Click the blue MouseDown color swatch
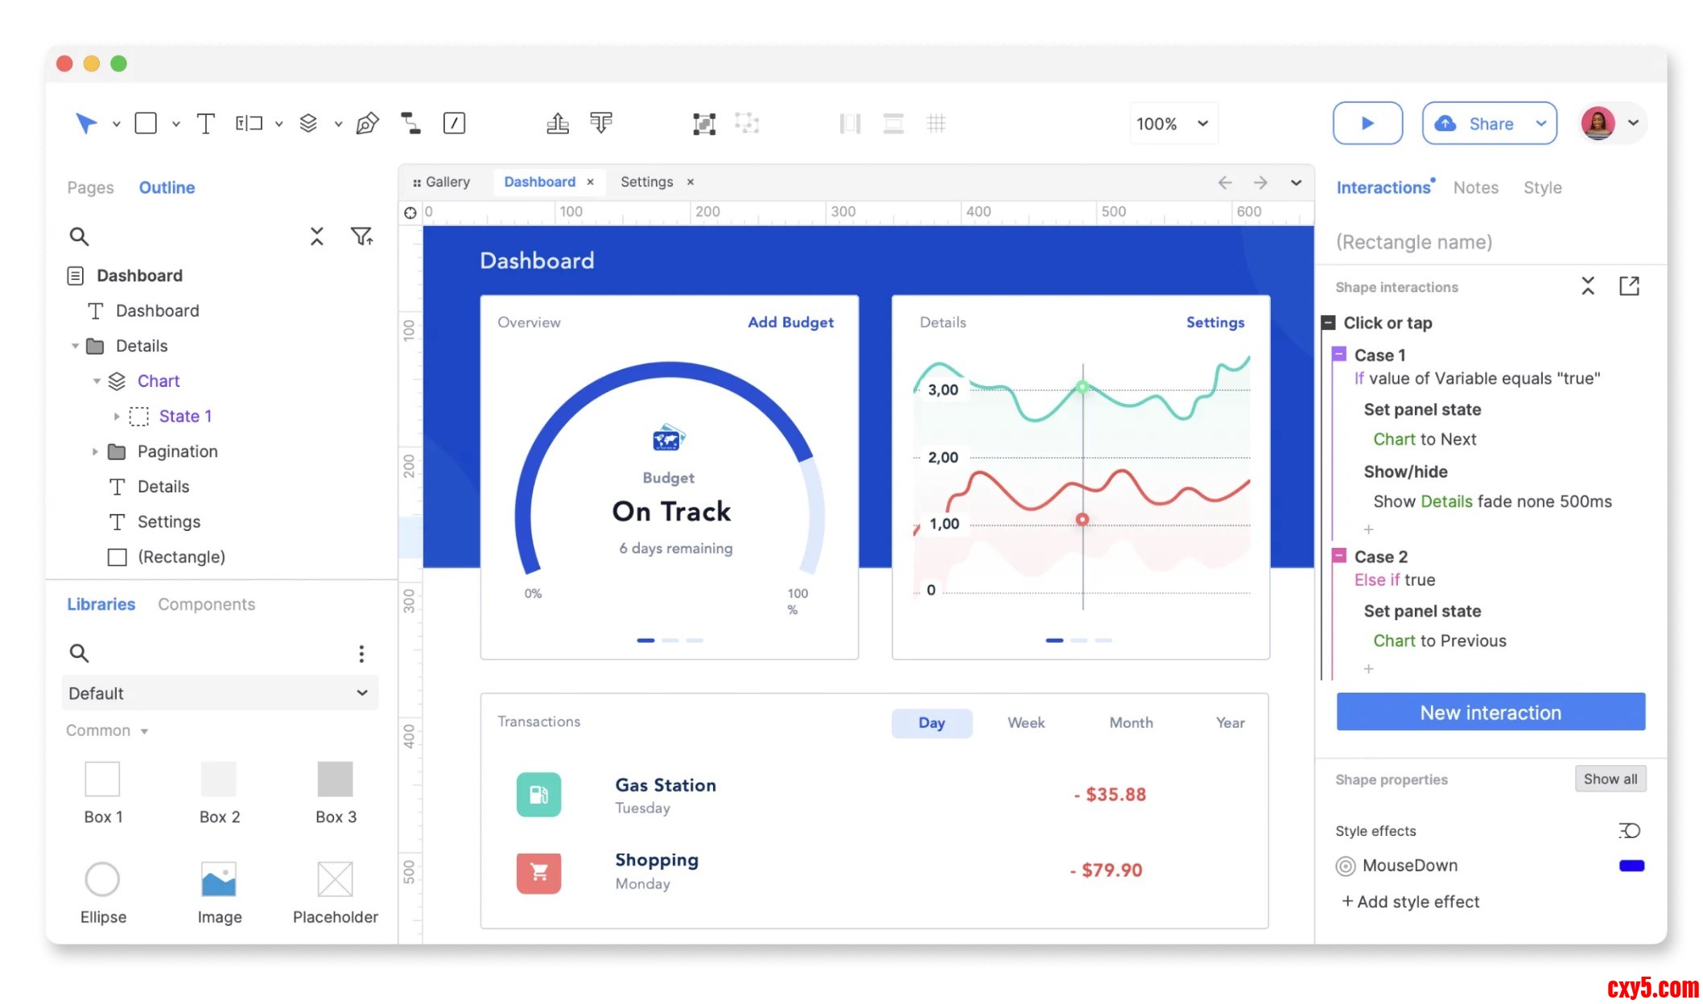This screenshot has height=1004, width=1703. [1631, 866]
